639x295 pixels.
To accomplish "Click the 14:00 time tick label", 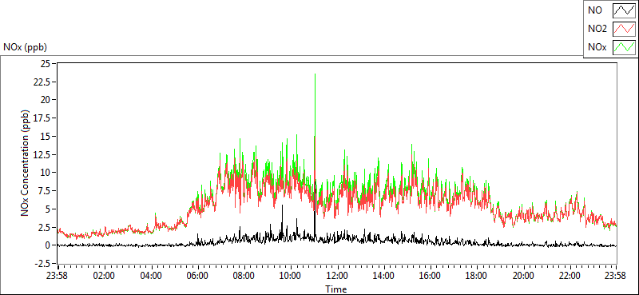I will 383,275.
